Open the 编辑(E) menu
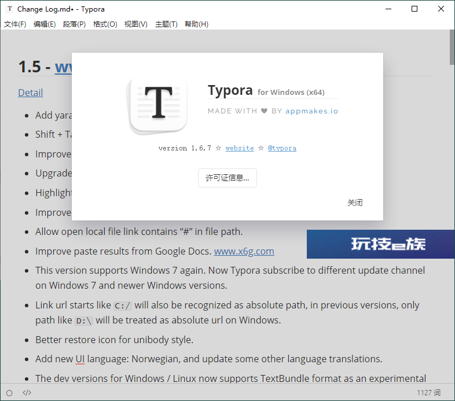The image size is (455, 401). point(45,24)
